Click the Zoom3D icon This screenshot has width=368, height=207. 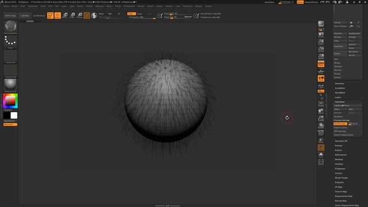[321, 118]
